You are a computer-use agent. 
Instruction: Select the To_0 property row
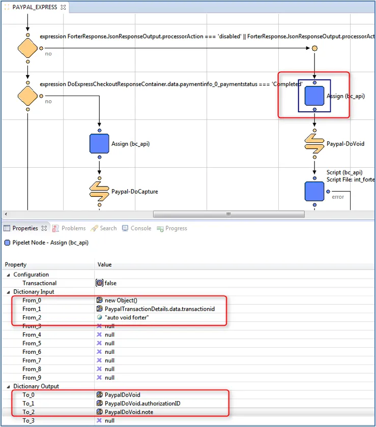pos(188,394)
